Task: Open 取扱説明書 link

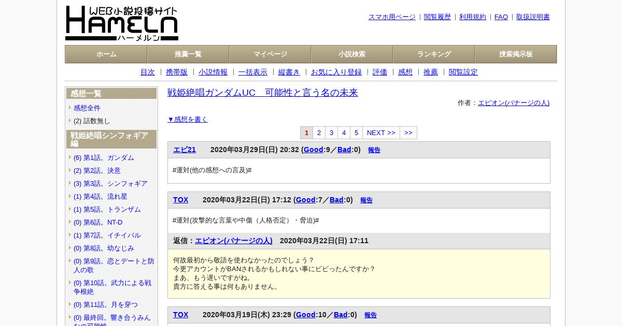Action: [533, 17]
